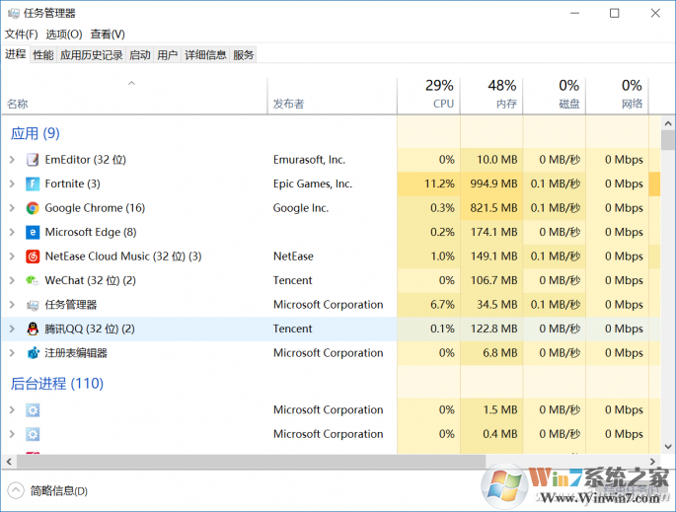Click the WeChat app icon
Image resolution: width=676 pixels, height=512 pixels.
(x=33, y=280)
